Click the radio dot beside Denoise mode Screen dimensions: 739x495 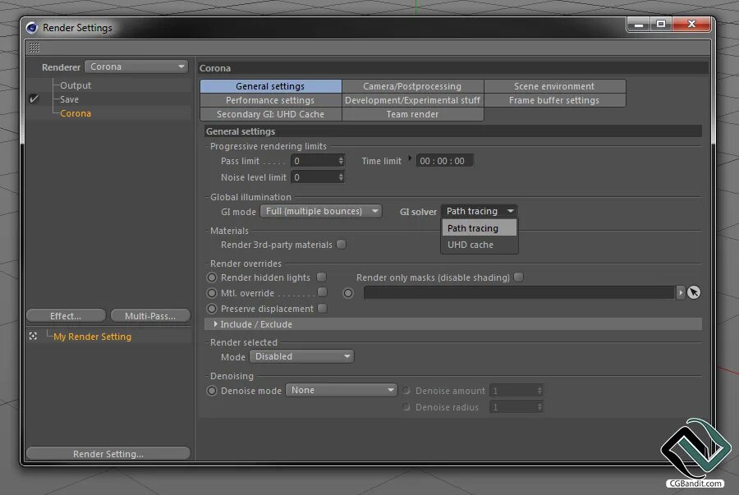[x=212, y=391]
